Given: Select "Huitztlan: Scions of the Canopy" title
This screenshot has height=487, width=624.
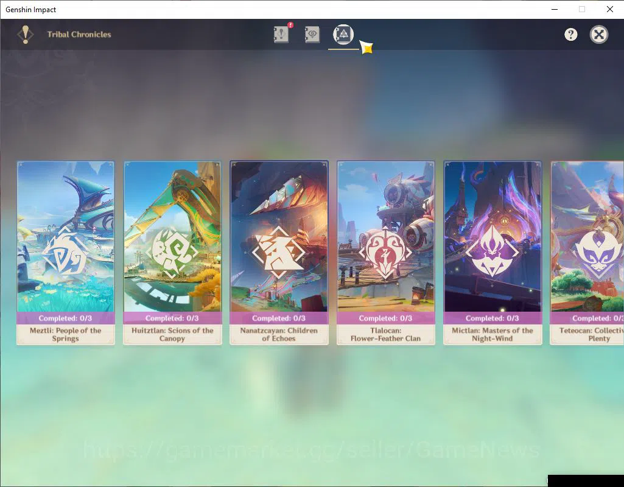Looking at the screenshot, I should (172, 335).
